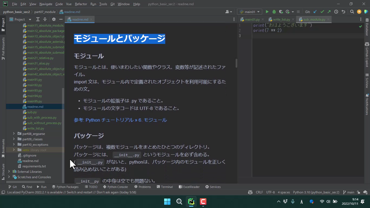Click the Git commit checkmark icon
Screen dimensions: 370x208
[322, 12]
